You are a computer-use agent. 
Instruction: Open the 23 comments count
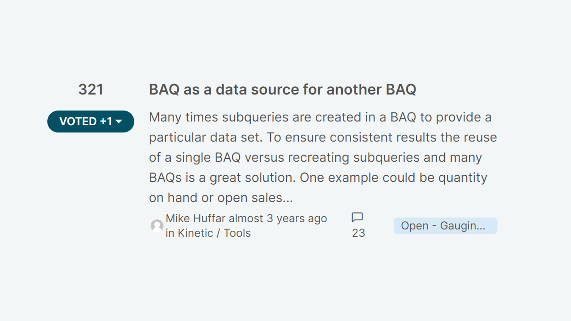click(x=358, y=233)
